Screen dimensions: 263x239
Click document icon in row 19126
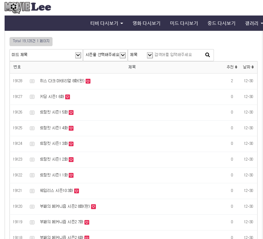[32, 113]
